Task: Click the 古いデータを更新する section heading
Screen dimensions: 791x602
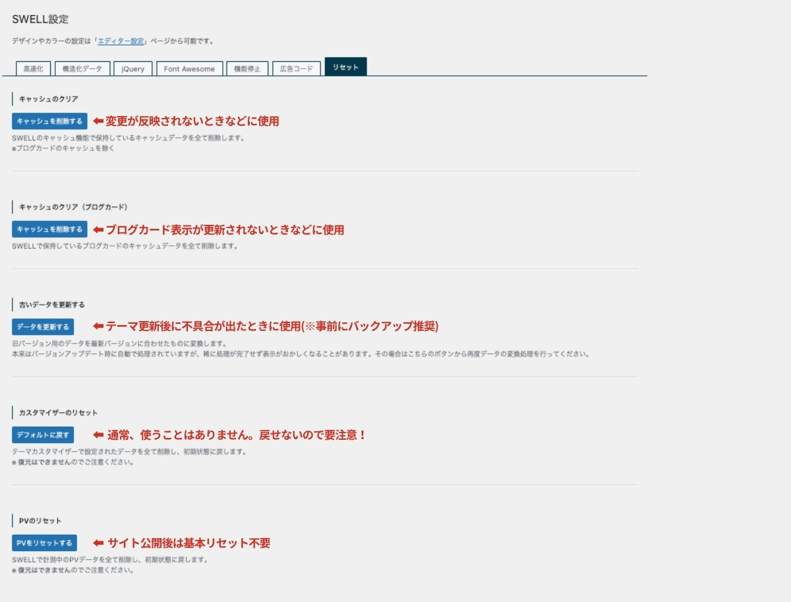Action: (51, 305)
